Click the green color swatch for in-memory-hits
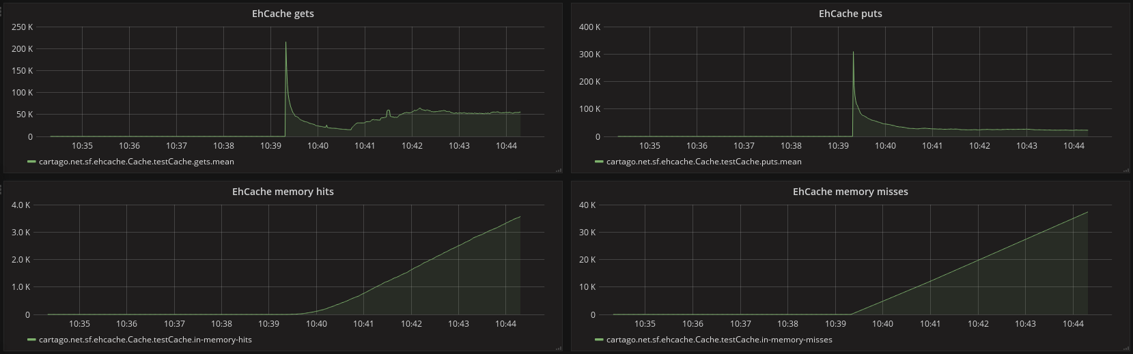This screenshot has height=354, width=1133. coord(31,339)
